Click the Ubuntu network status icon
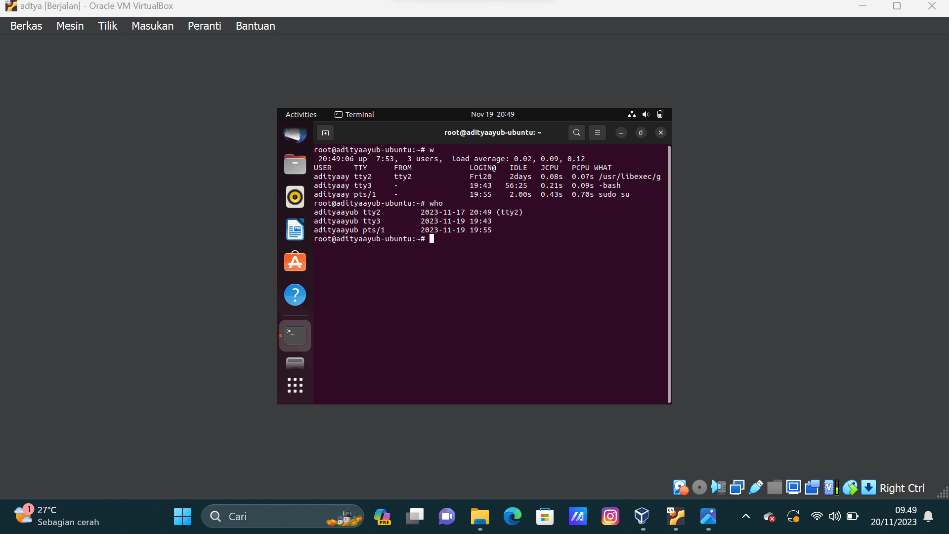This screenshot has height=534, width=949. pyautogui.click(x=632, y=114)
